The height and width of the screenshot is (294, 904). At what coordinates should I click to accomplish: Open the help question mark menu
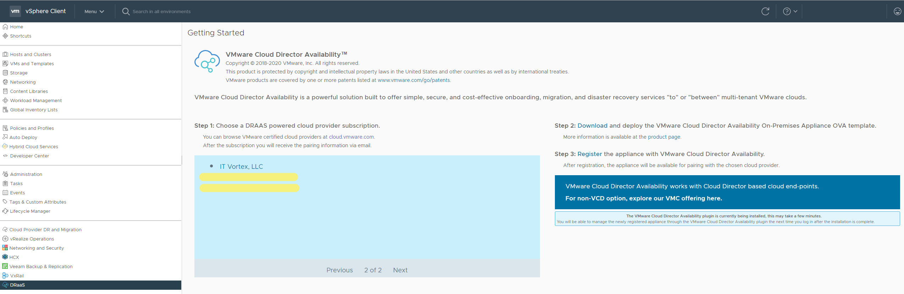[790, 11]
